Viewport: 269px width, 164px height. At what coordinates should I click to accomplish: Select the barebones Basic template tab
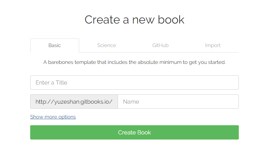54,45
